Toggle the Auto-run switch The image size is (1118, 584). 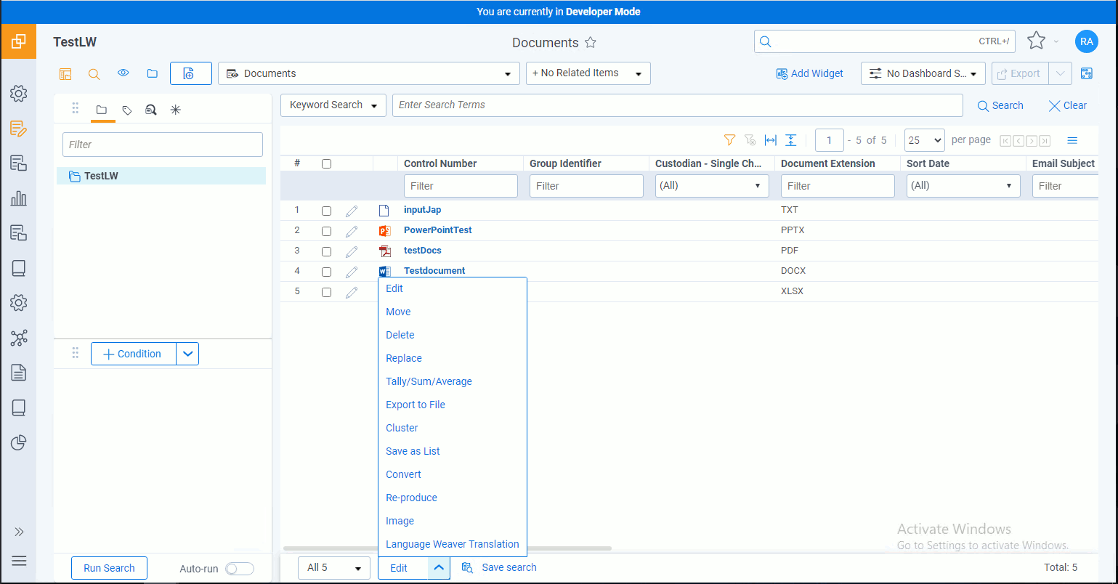point(239,569)
